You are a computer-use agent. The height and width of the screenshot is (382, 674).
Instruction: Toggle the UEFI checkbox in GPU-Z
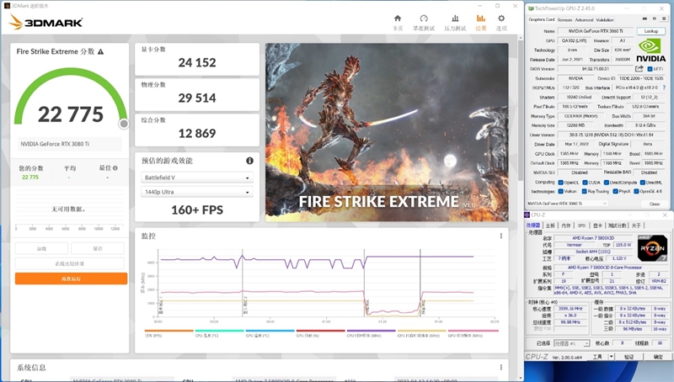click(650, 69)
